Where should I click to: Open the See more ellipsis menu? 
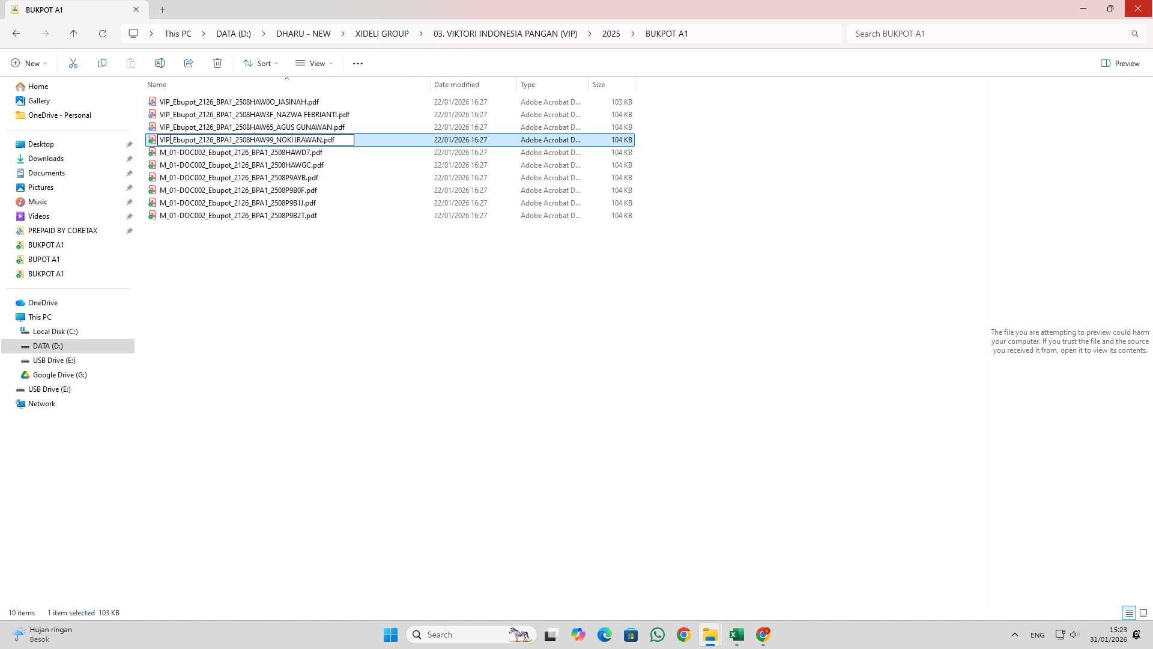point(358,63)
